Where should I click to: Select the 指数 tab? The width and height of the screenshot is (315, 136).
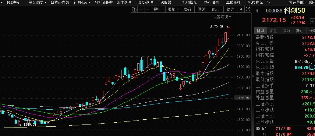(286, 31)
